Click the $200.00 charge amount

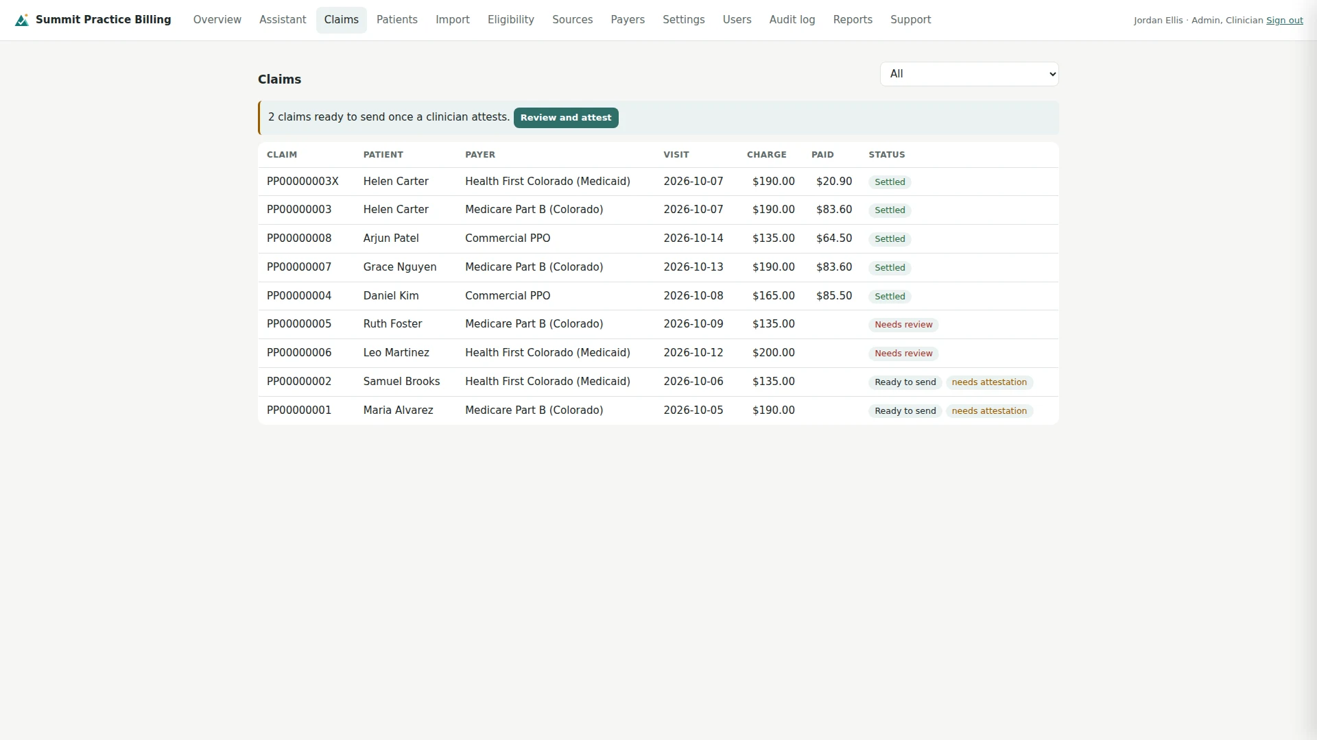point(774,353)
